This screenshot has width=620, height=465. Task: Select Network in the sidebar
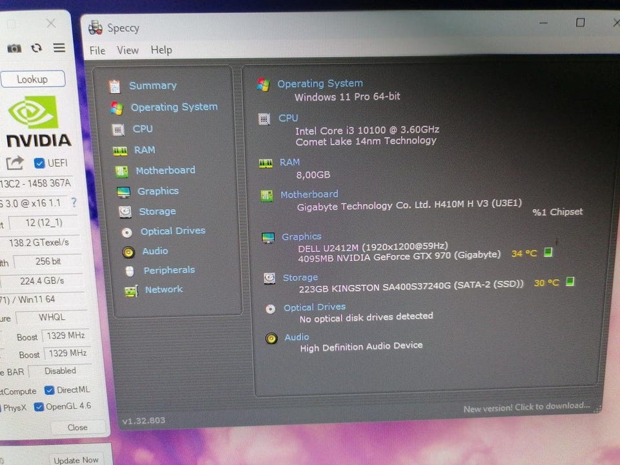pyautogui.click(x=164, y=289)
